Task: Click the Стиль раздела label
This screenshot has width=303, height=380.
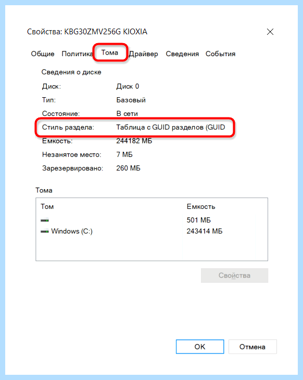Action: pyautogui.click(x=68, y=127)
